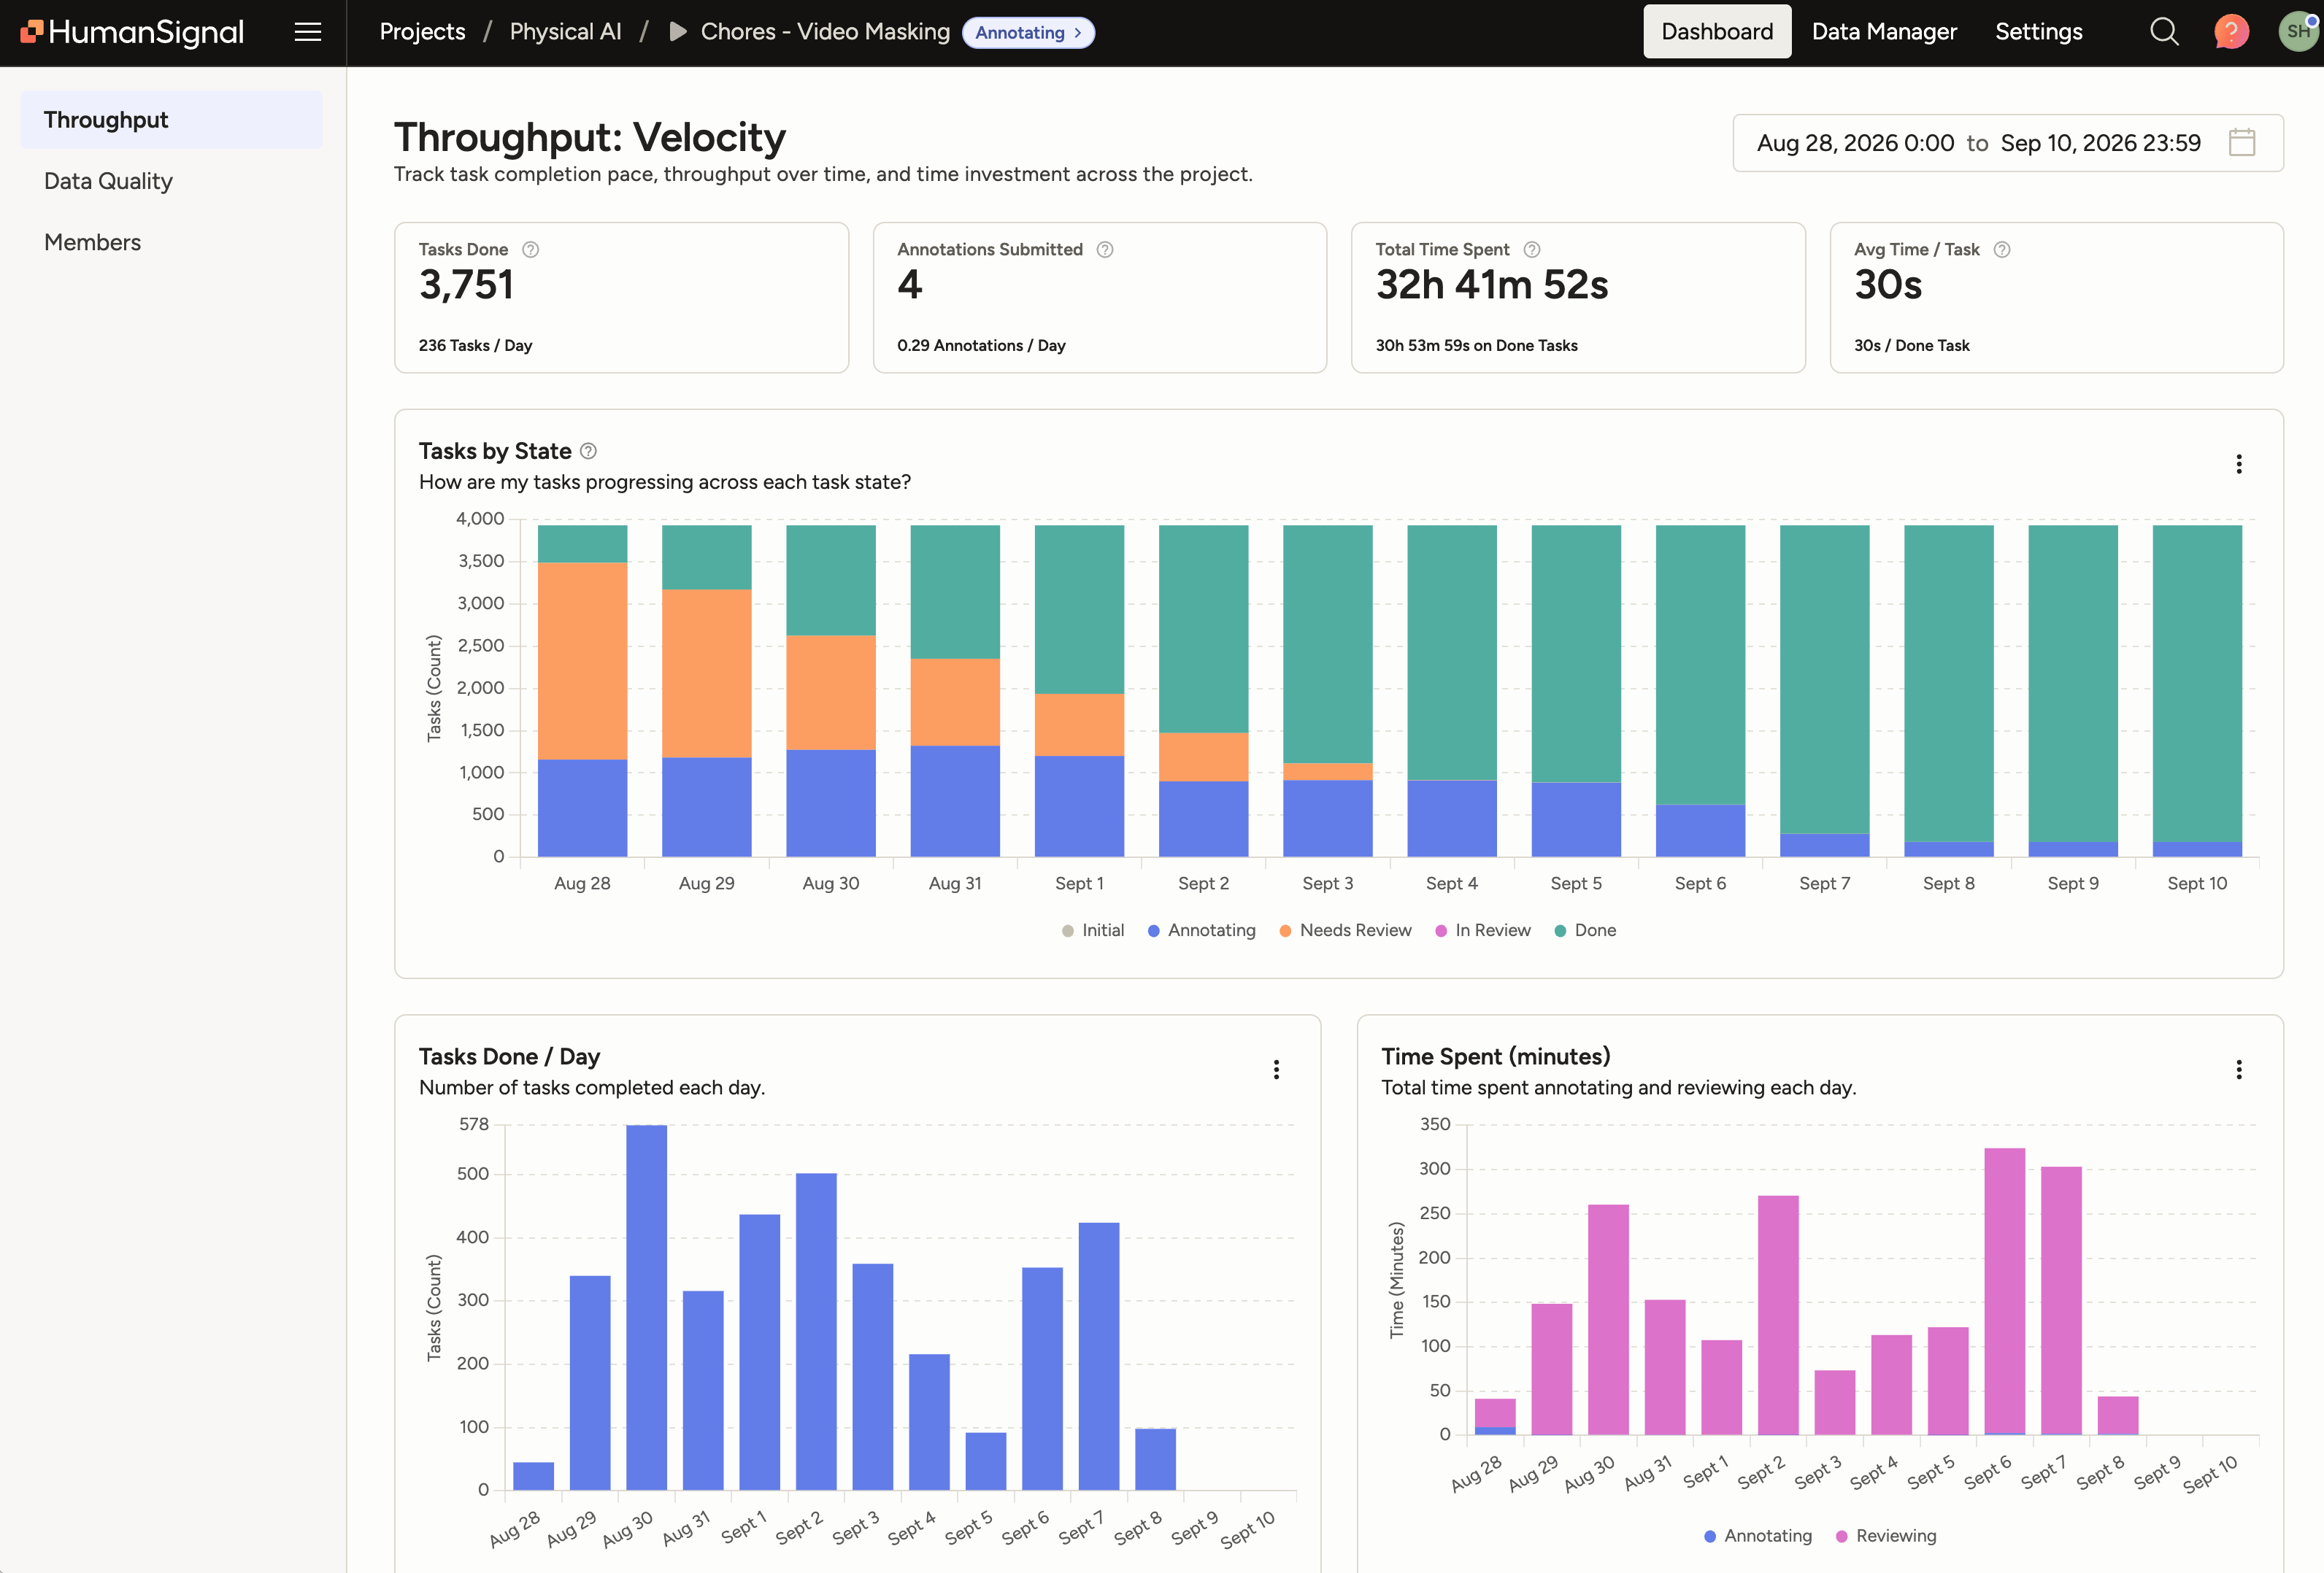Click the '0.29 Annotations / Day' text
The width and height of the screenshot is (2324, 1573).
coord(981,346)
